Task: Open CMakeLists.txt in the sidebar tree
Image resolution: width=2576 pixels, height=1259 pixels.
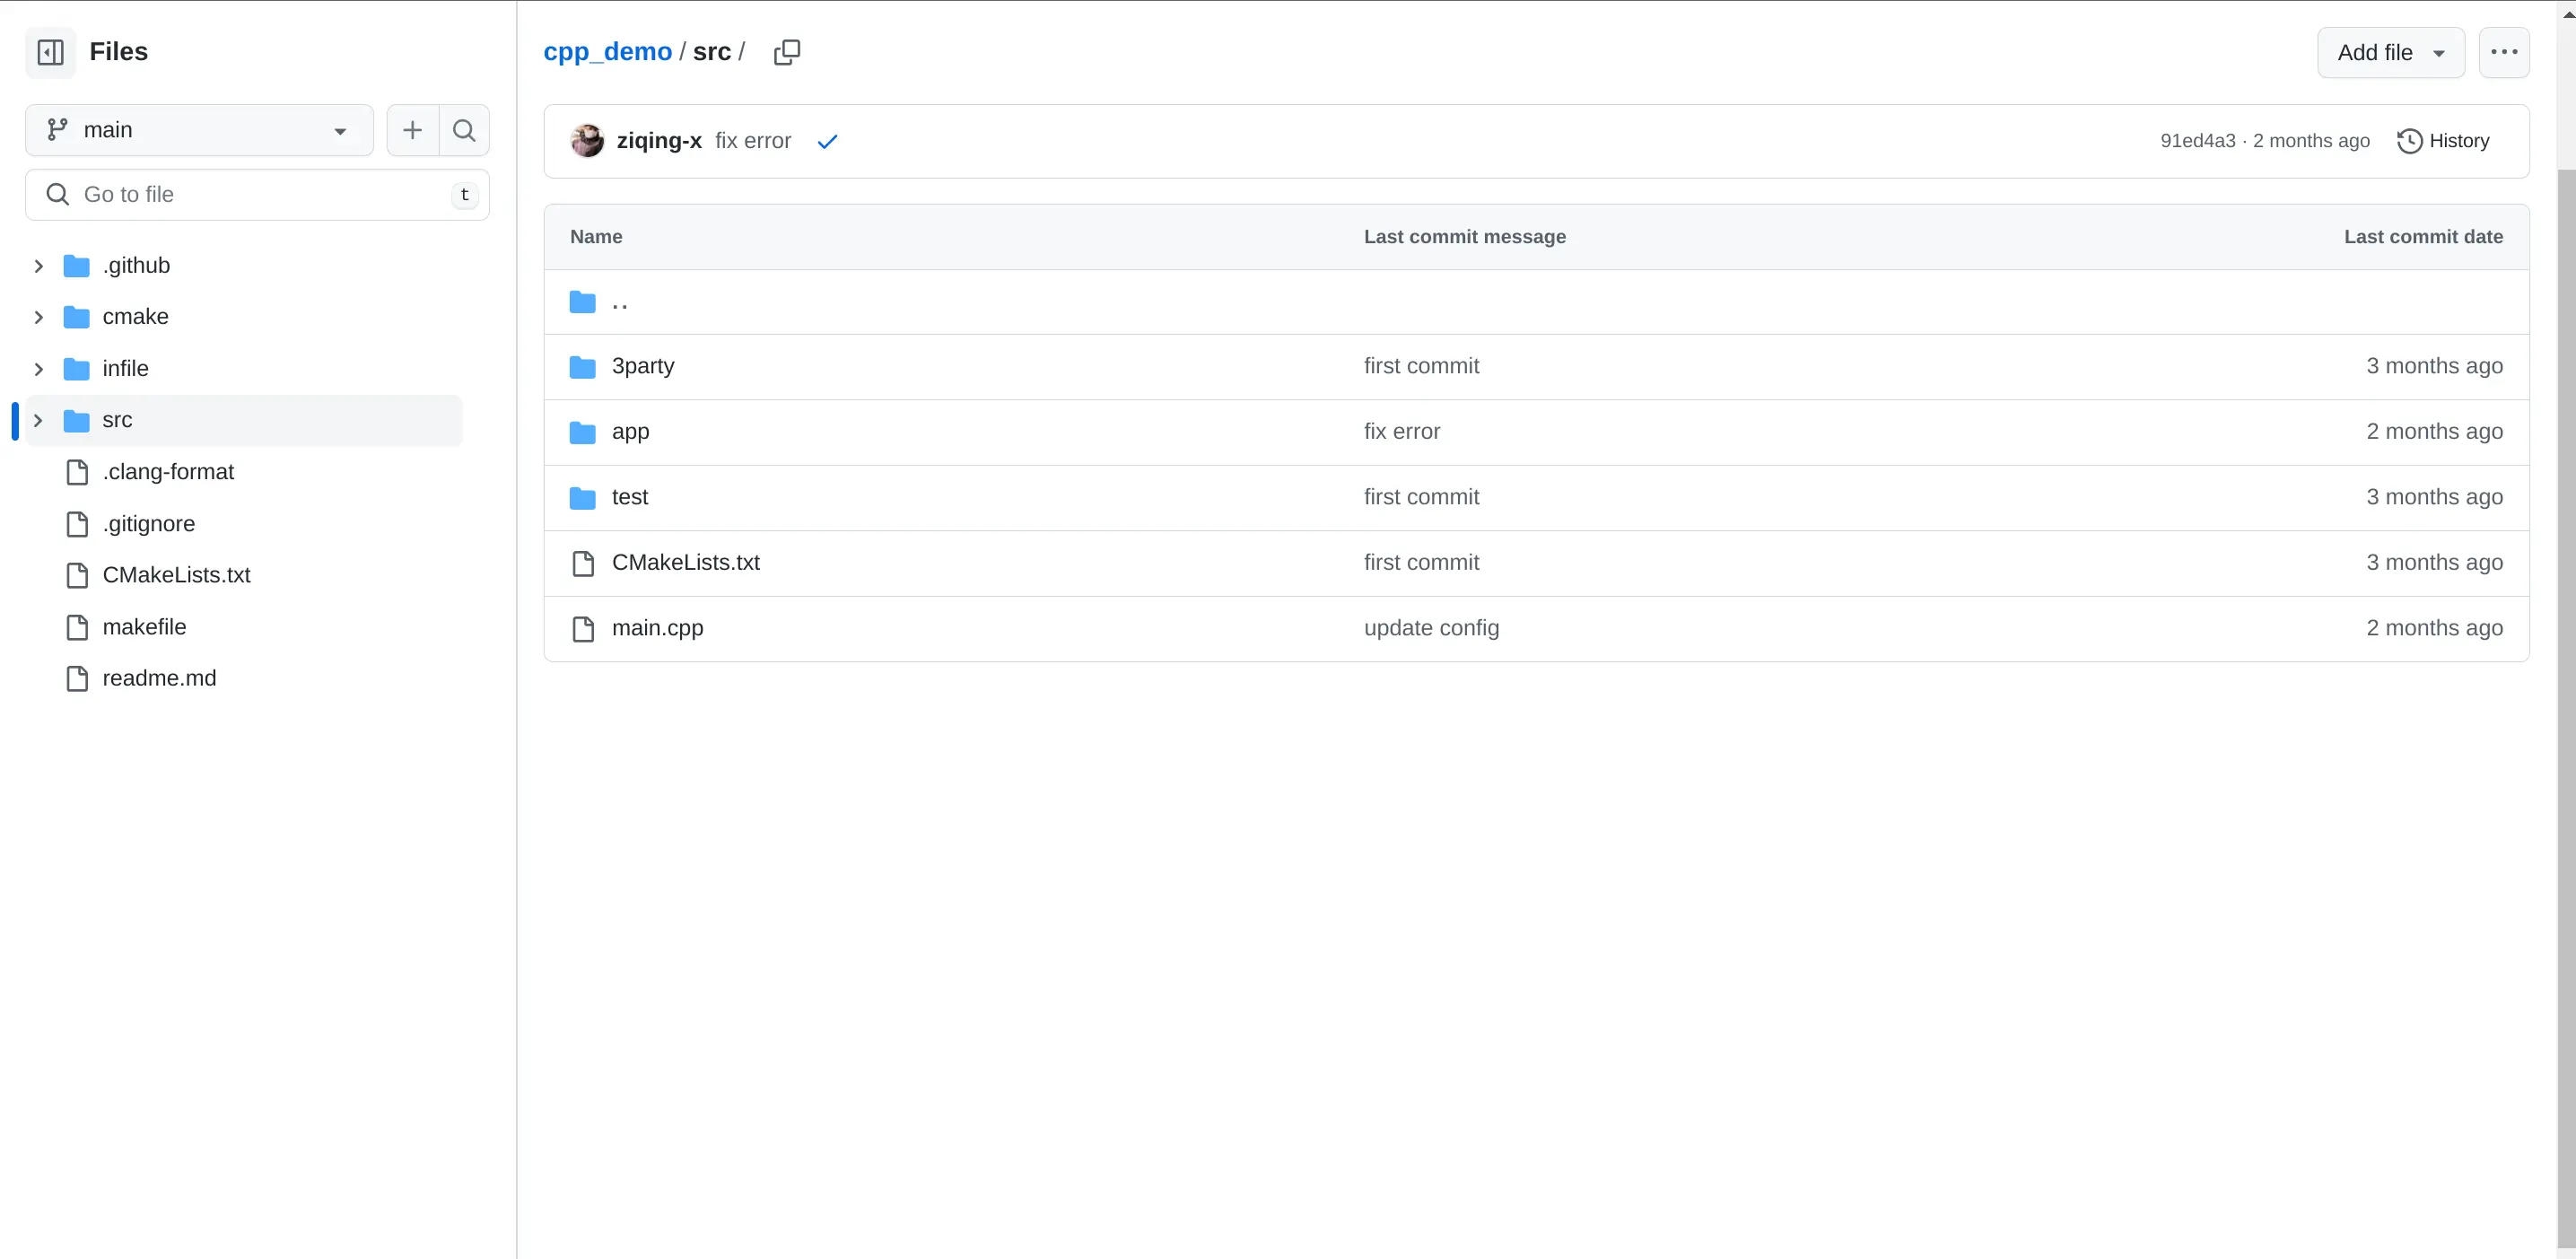Action: pyautogui.click(x=176, y=575)
